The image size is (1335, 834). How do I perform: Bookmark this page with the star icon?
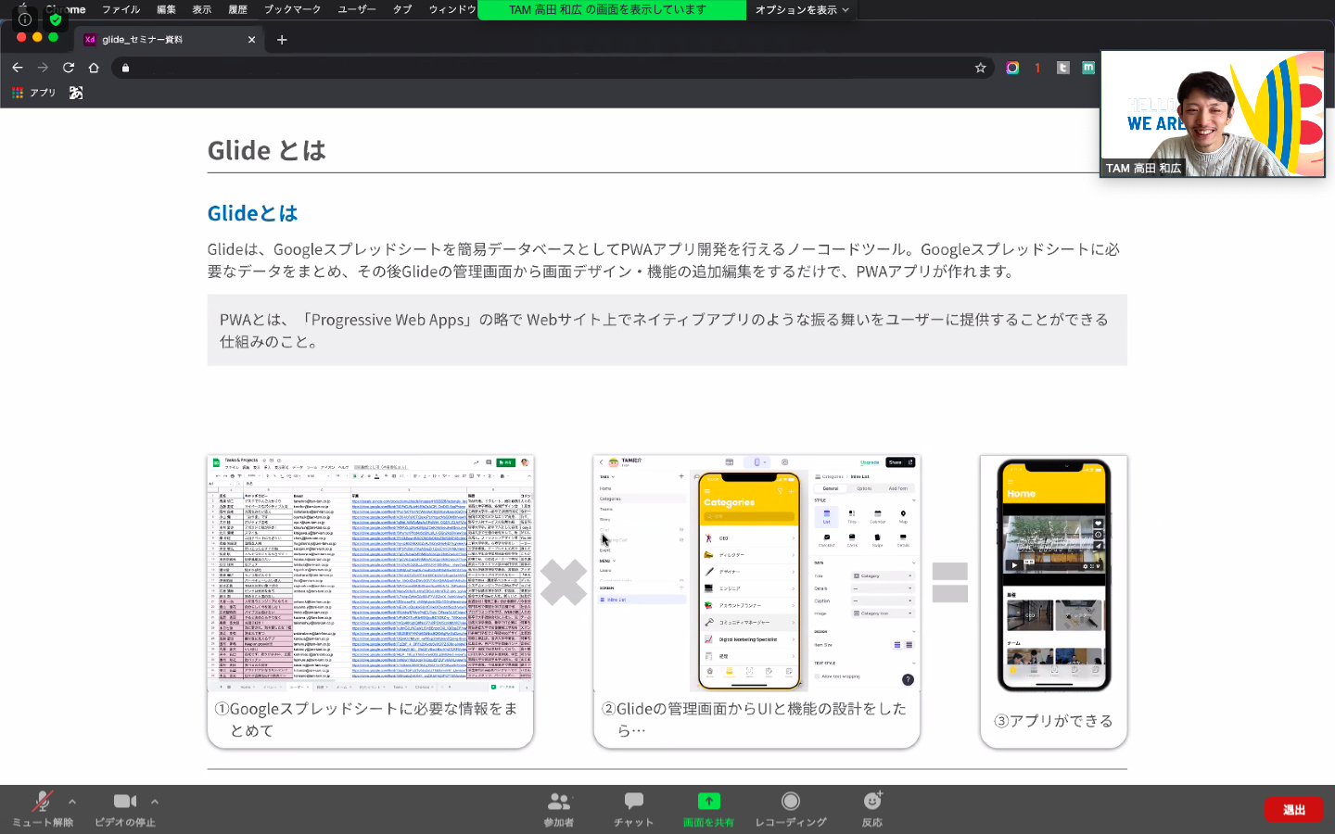(980, 68)
